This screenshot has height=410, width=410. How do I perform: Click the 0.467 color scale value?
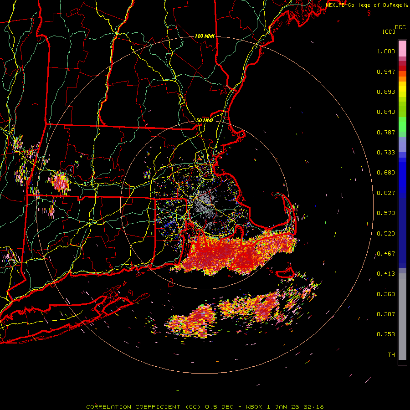tap(386, 253)
